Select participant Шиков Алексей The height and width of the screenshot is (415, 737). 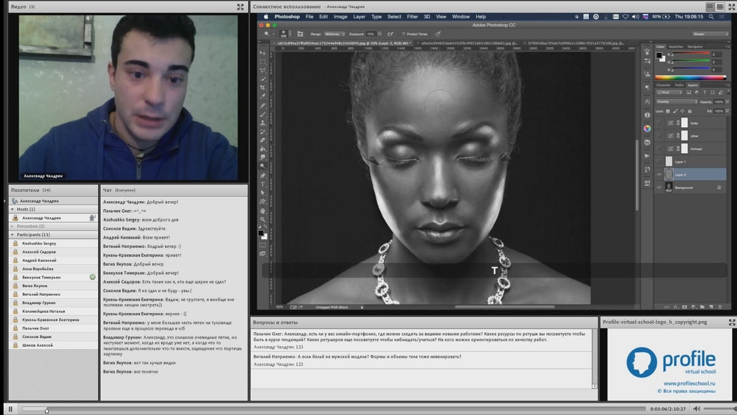coord(37,345)
